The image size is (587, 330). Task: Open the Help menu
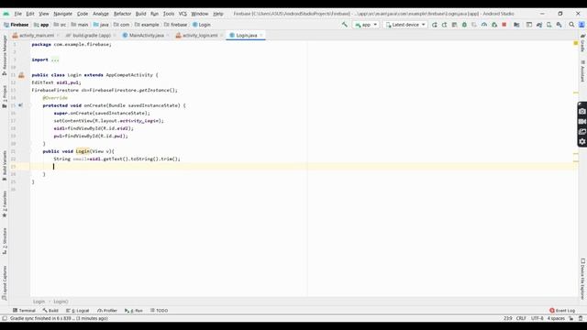click(218, 14)
